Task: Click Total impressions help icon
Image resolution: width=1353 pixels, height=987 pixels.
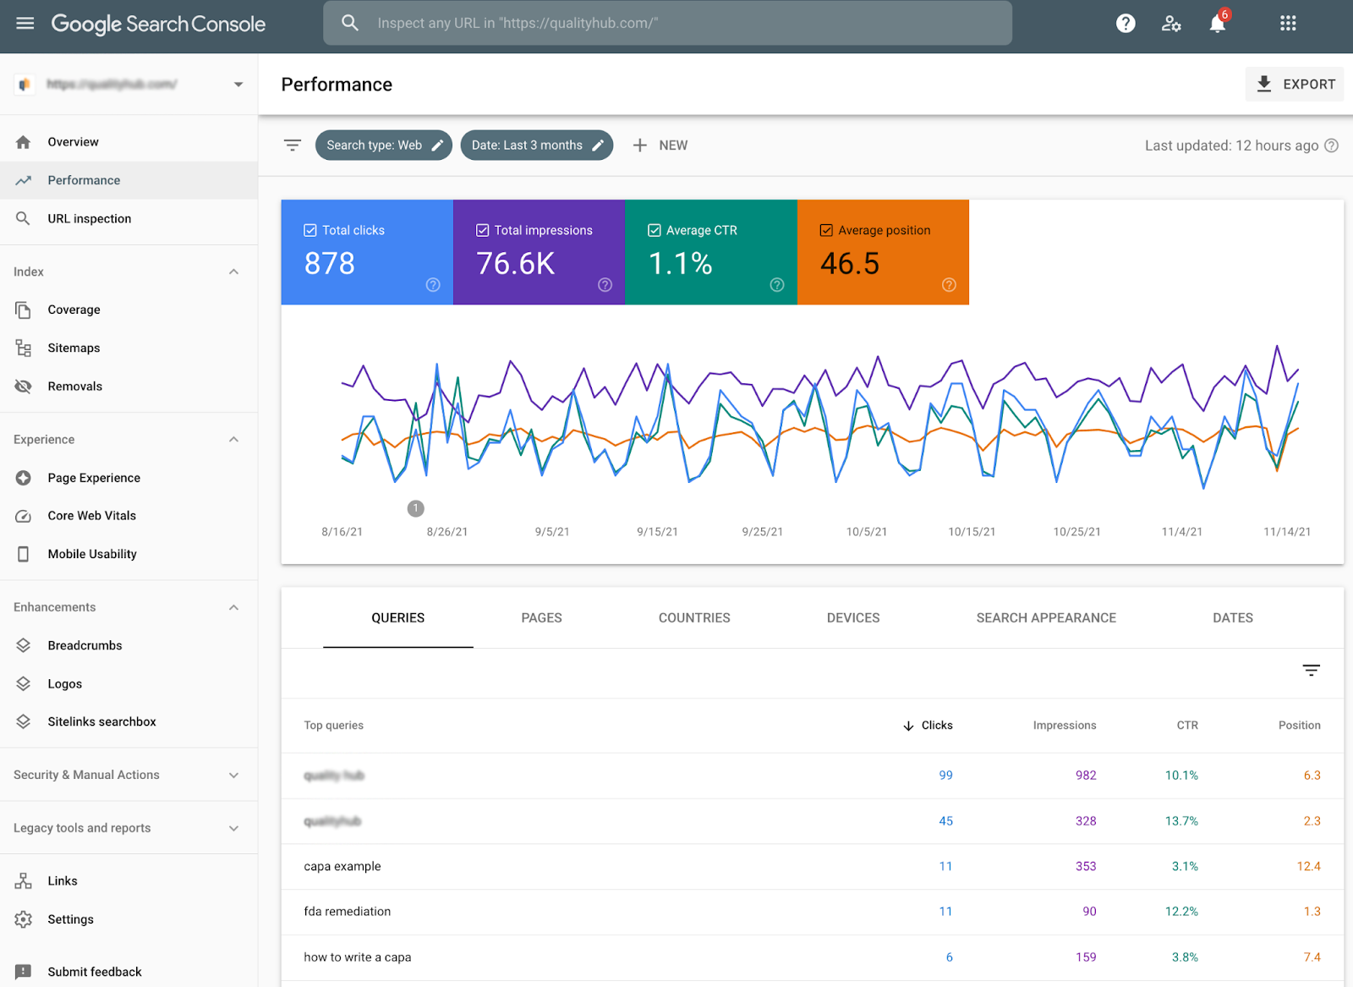Action: pyautogui.click(x=605, y=285)
